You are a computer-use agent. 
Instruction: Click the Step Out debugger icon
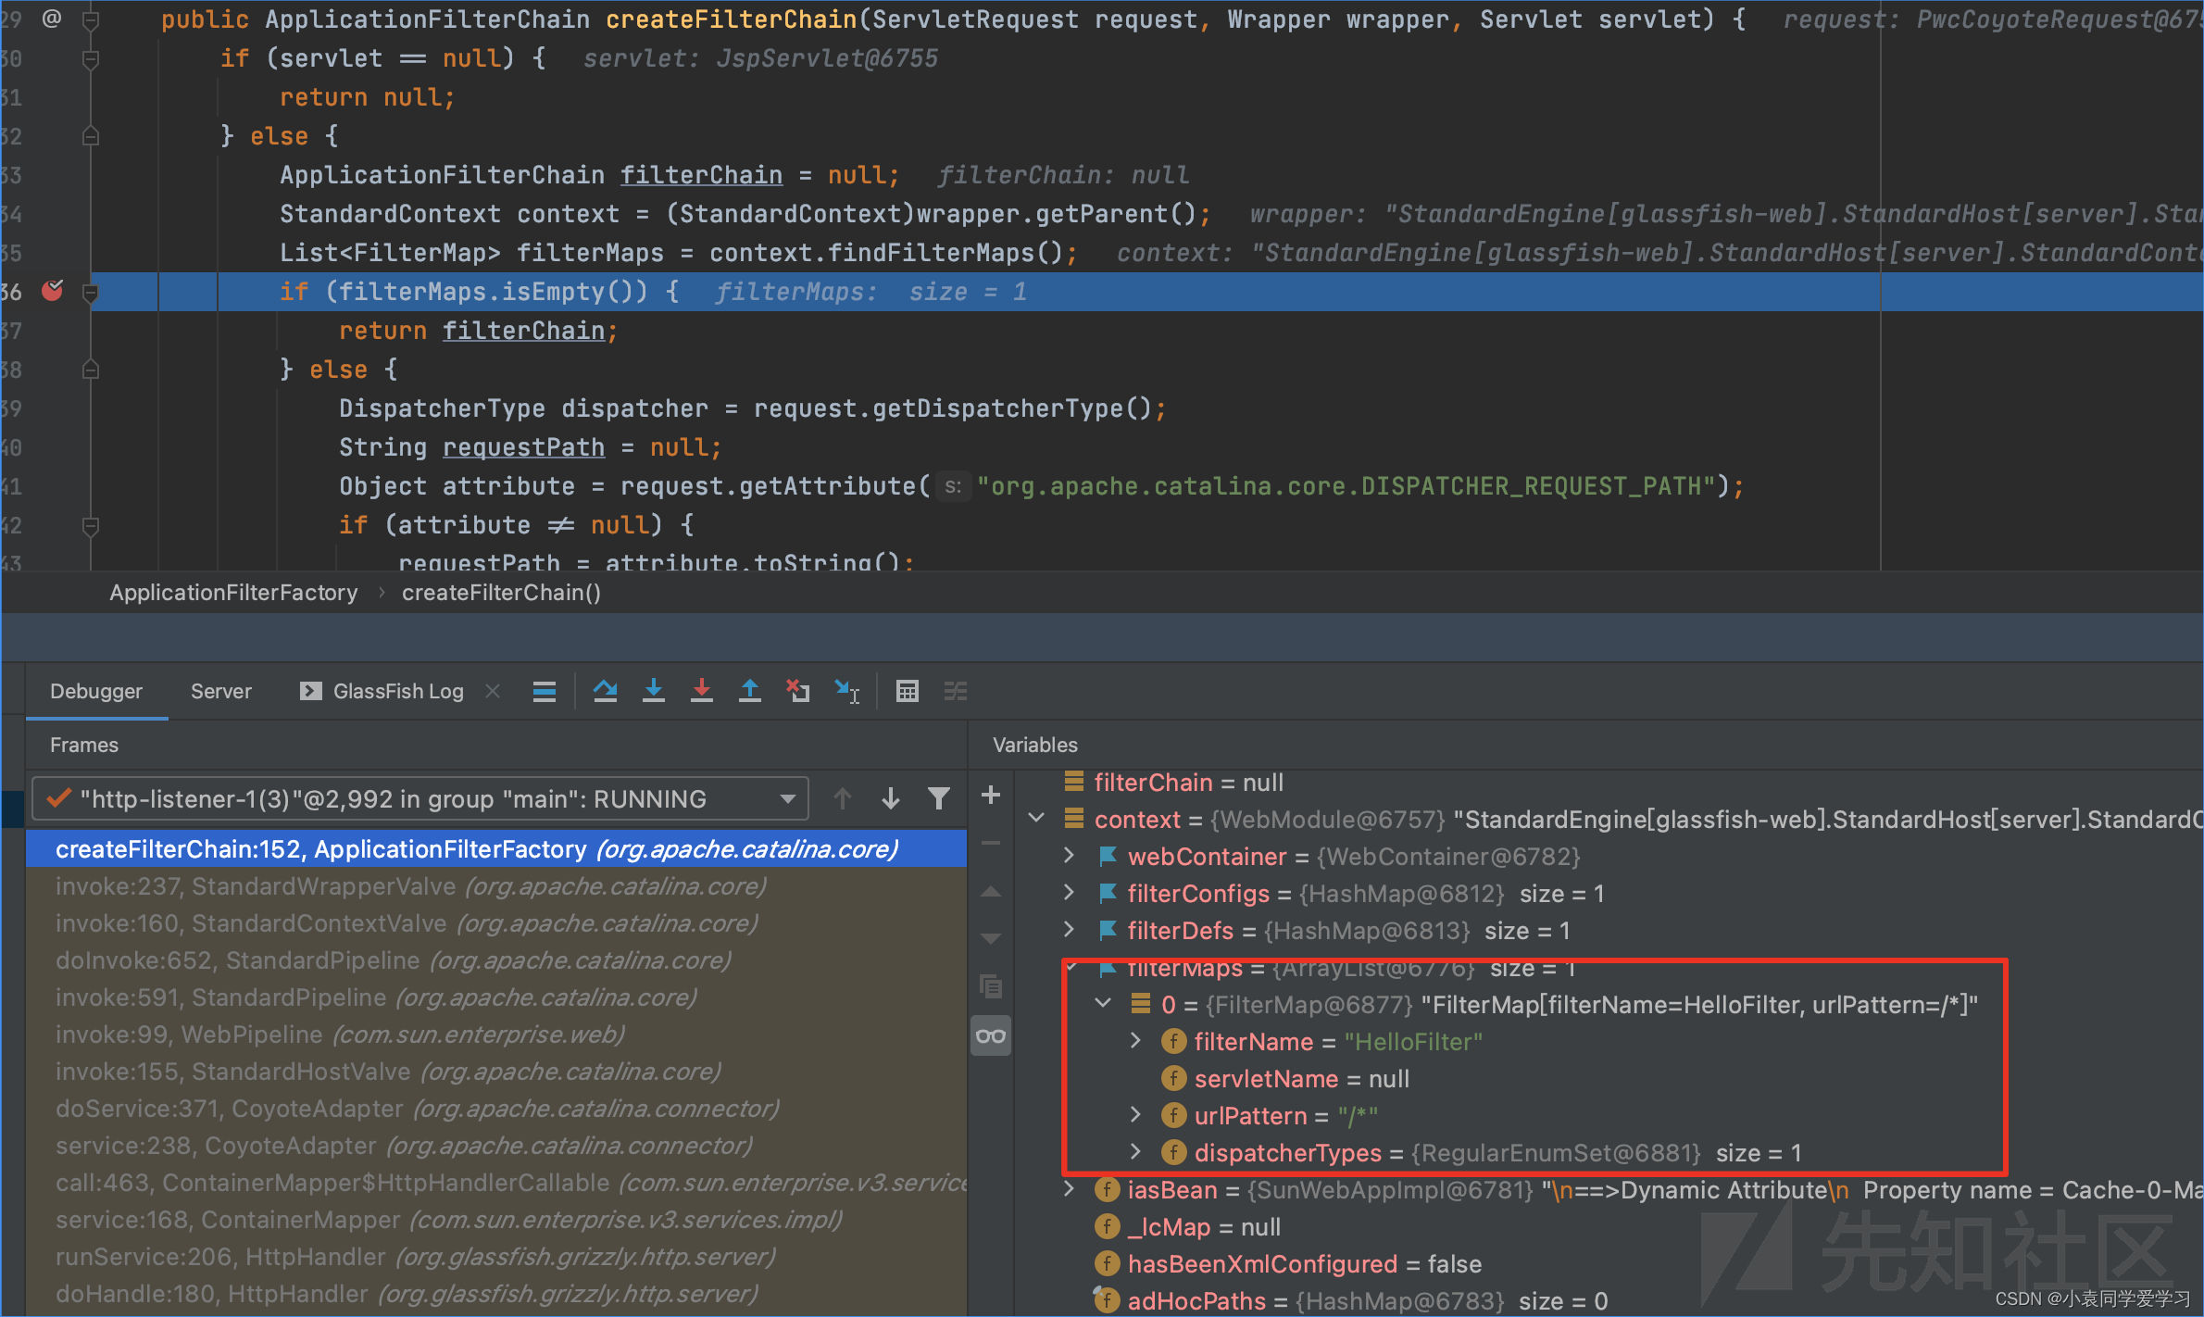click(x=750, y=691)
